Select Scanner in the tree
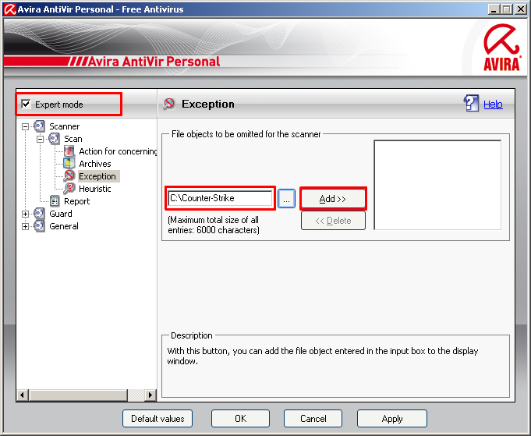This screenshot has height=436, width=531. pyautogui.click(x=65, y=126)
